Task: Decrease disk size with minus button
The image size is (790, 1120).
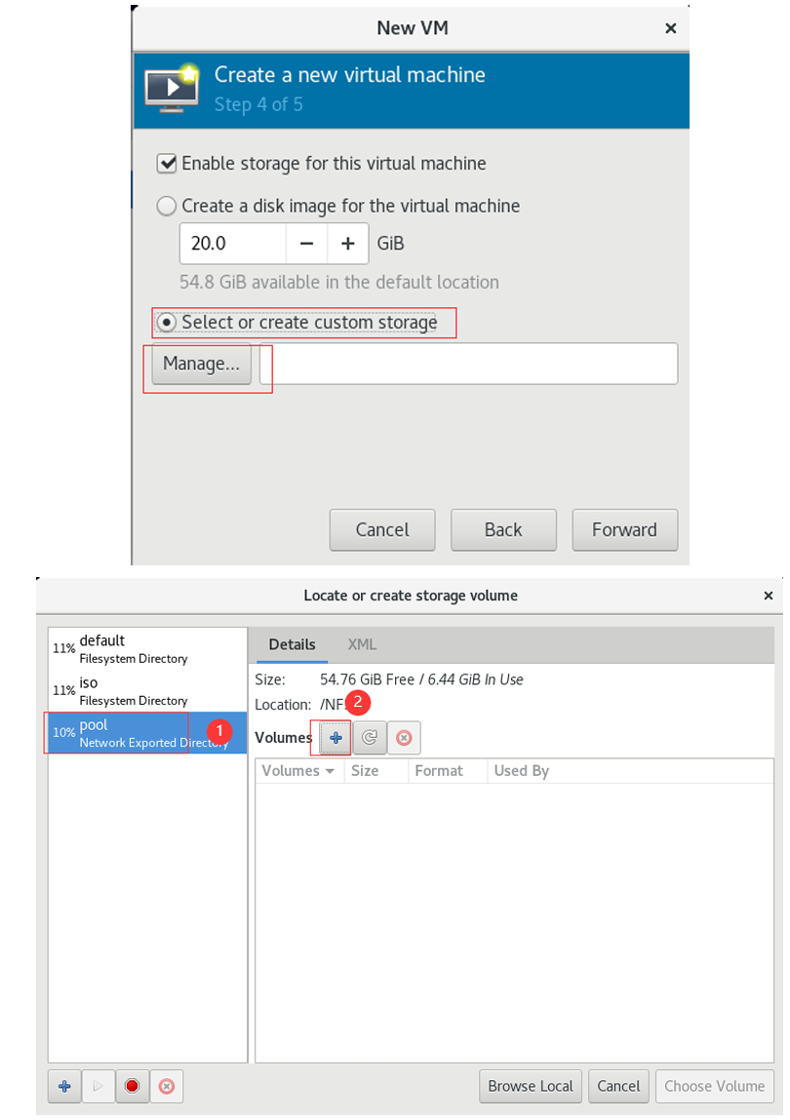Action: point(306,244)
